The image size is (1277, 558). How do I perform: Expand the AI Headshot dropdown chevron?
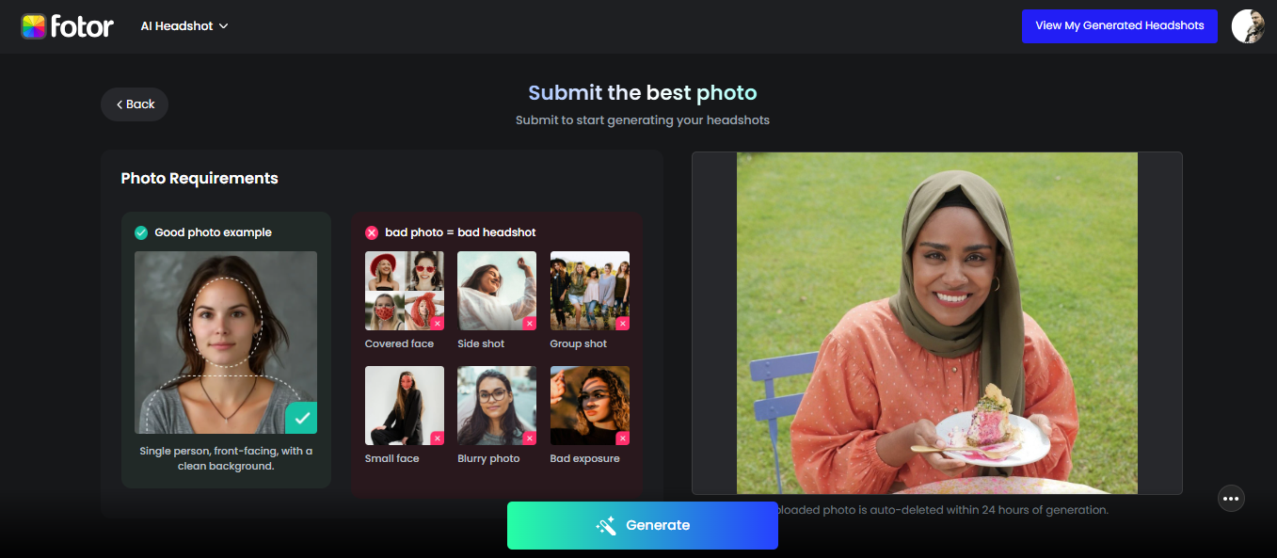(224, 26)
